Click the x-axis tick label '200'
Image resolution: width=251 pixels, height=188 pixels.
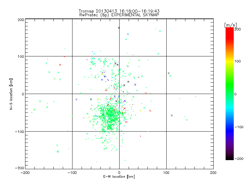point(213,173)
